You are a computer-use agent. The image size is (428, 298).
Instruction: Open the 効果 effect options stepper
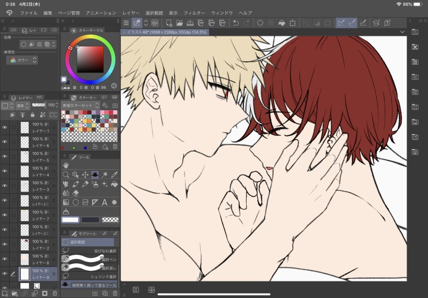click(x=53, y=44)
